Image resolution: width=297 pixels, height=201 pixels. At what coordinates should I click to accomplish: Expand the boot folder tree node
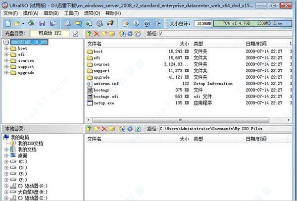(x=5, y=49)
